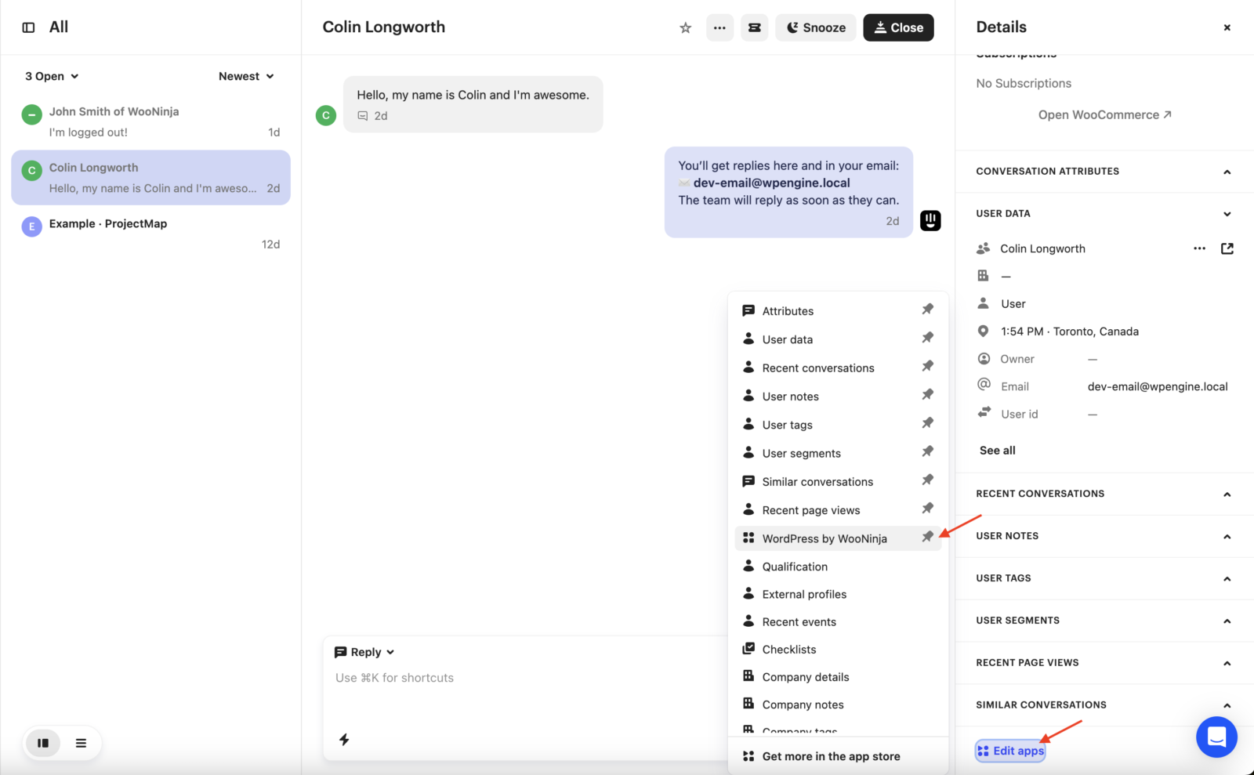Open the Newest sort dropdown
The image size is (1254, 775).
click(246, 76)
